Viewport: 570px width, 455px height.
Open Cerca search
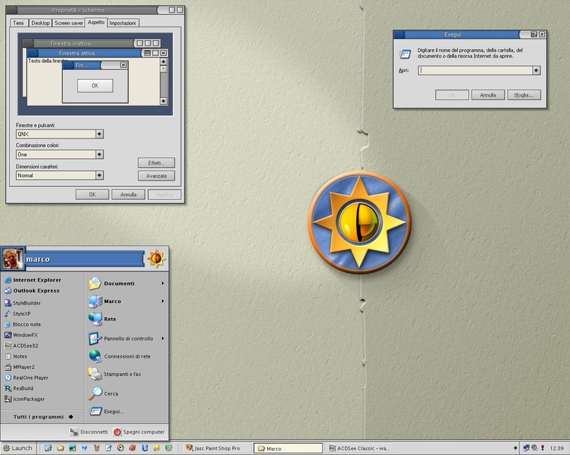pos(103,393)
